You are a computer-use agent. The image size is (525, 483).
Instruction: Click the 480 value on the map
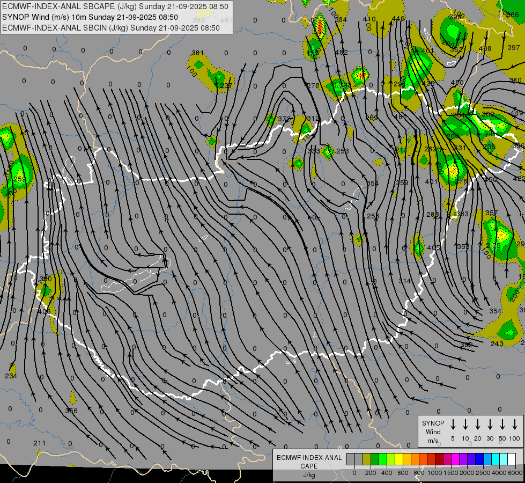[457, 83]
